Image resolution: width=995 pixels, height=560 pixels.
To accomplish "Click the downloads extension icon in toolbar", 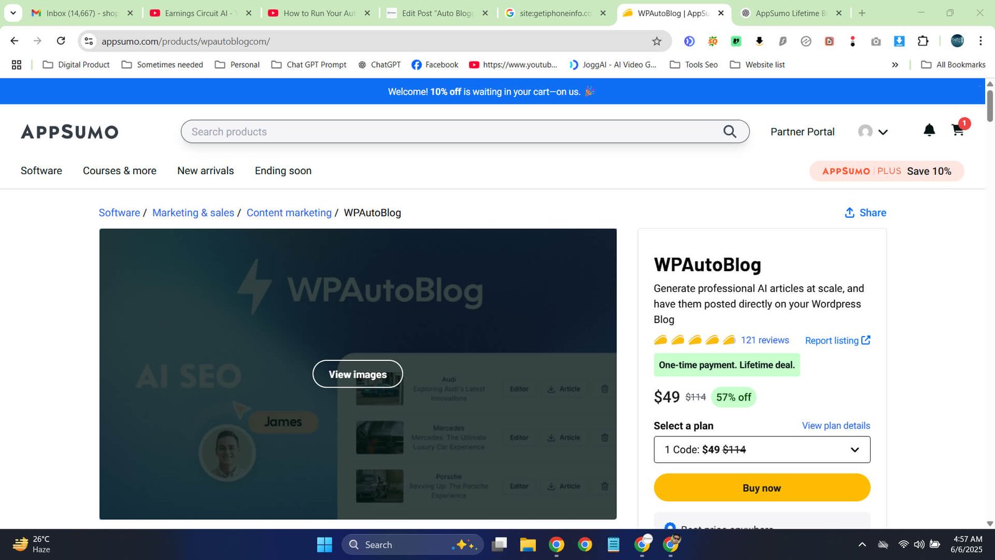I will [899, 41].
